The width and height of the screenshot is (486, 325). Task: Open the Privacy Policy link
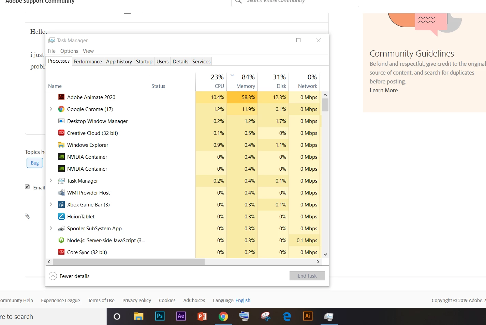pos(137,300)
